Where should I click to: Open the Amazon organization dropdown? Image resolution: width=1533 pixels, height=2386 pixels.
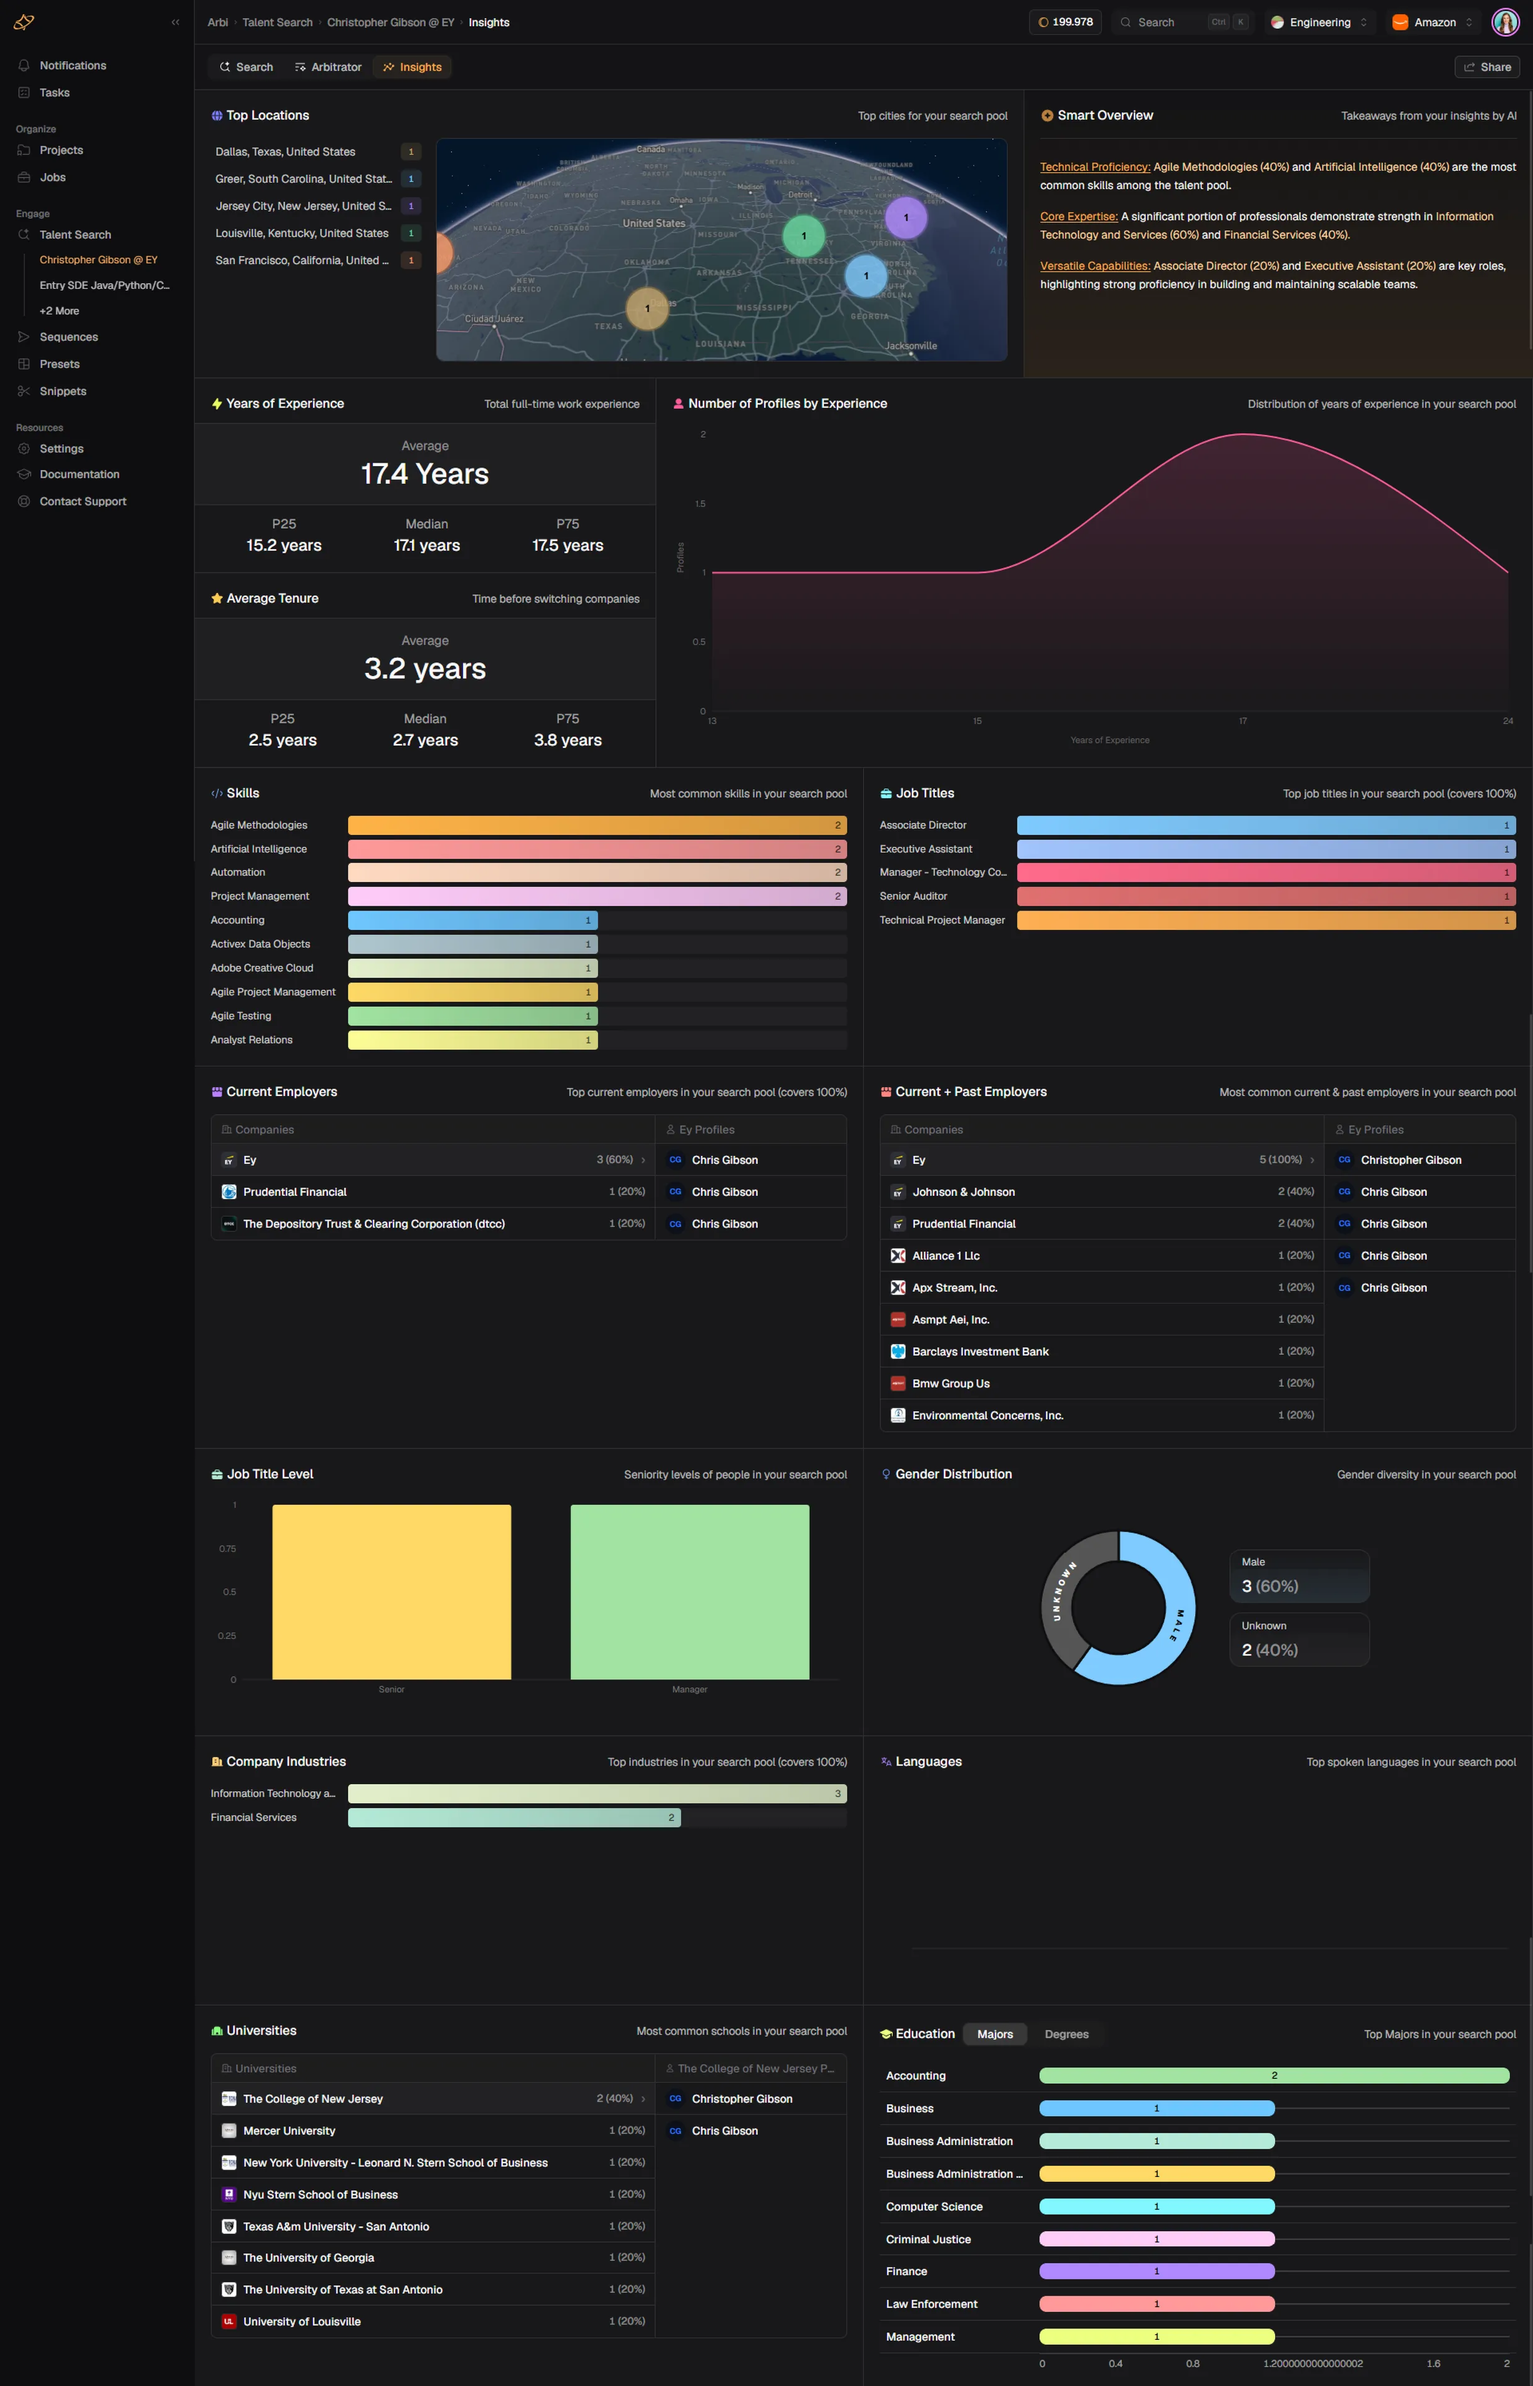[1434, 22]
